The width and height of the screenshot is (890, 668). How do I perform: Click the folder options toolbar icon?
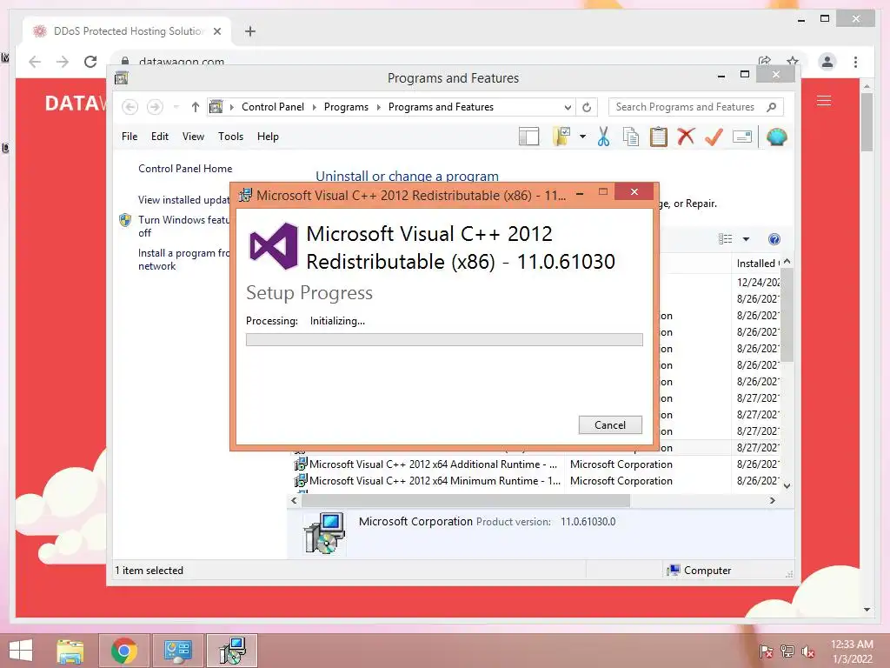[x=561, y=137]
